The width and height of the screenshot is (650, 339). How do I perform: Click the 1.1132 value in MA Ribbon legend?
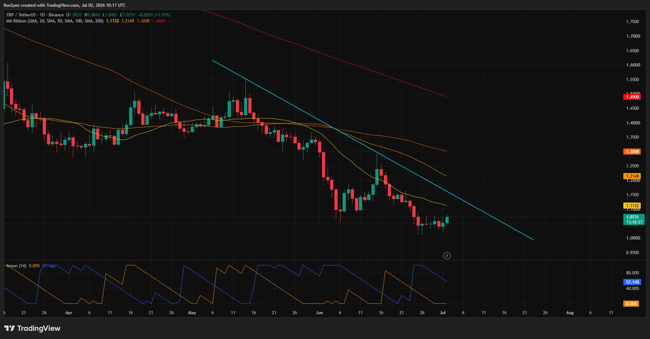[112, 21]
